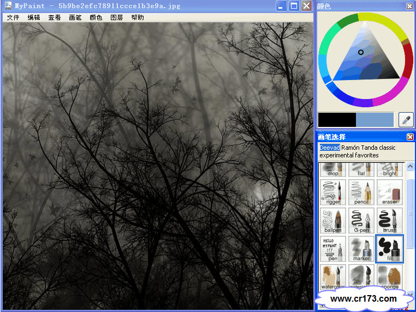Switch to the Ramón brush group

click(x=350, y=148)
